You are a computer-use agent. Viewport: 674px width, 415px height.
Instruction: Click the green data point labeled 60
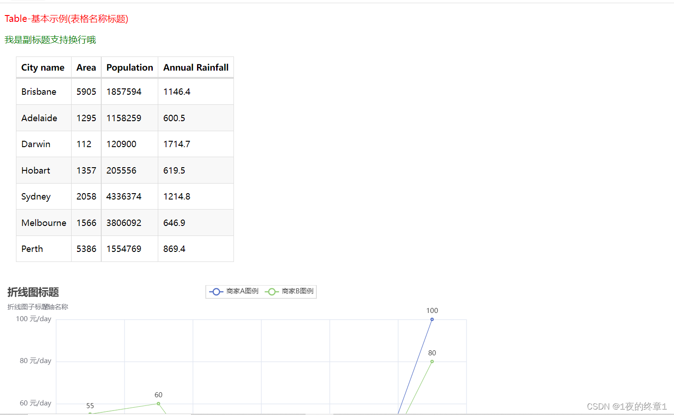158,404
